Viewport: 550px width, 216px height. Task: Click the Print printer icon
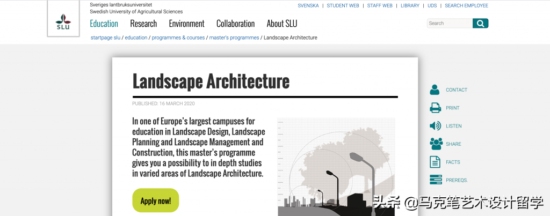click(x=435, y=108)
